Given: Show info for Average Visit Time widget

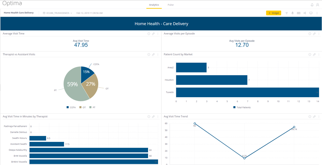Looking at the screenshot, I should coord(149,34).
